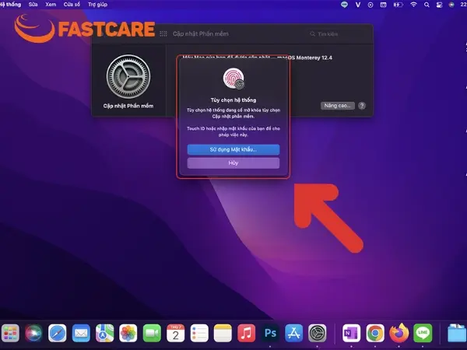This screenshot has width=467, height=350.
Task: Open the 'Cửa sổ' menu
Action: [x=72, y=5]
